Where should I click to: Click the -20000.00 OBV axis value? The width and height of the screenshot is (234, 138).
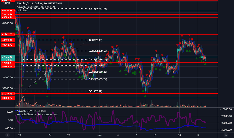point(226,116)
